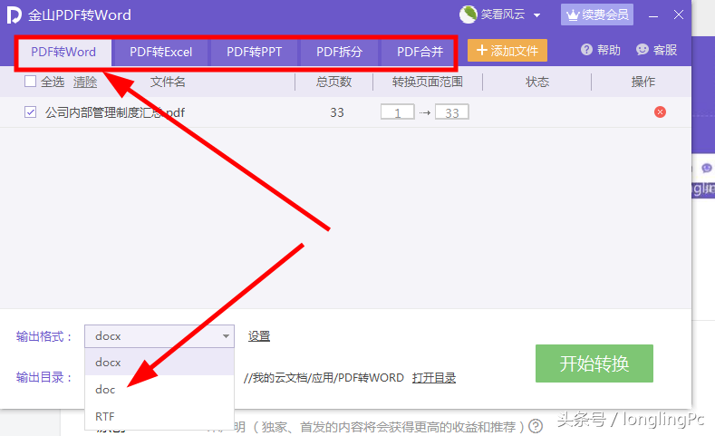Select the file name 公司内部管理制度汇总.pdf
The image size is (715, 436).
115,112
